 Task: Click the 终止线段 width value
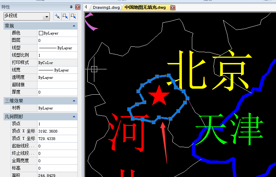coord(57,153)
